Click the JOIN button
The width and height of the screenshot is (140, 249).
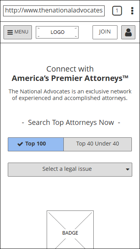click(x=105, y=32)
